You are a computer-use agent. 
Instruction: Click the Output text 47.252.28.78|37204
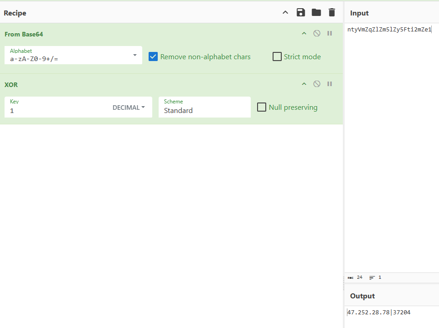pyautogui.click(x=379, y=313)
